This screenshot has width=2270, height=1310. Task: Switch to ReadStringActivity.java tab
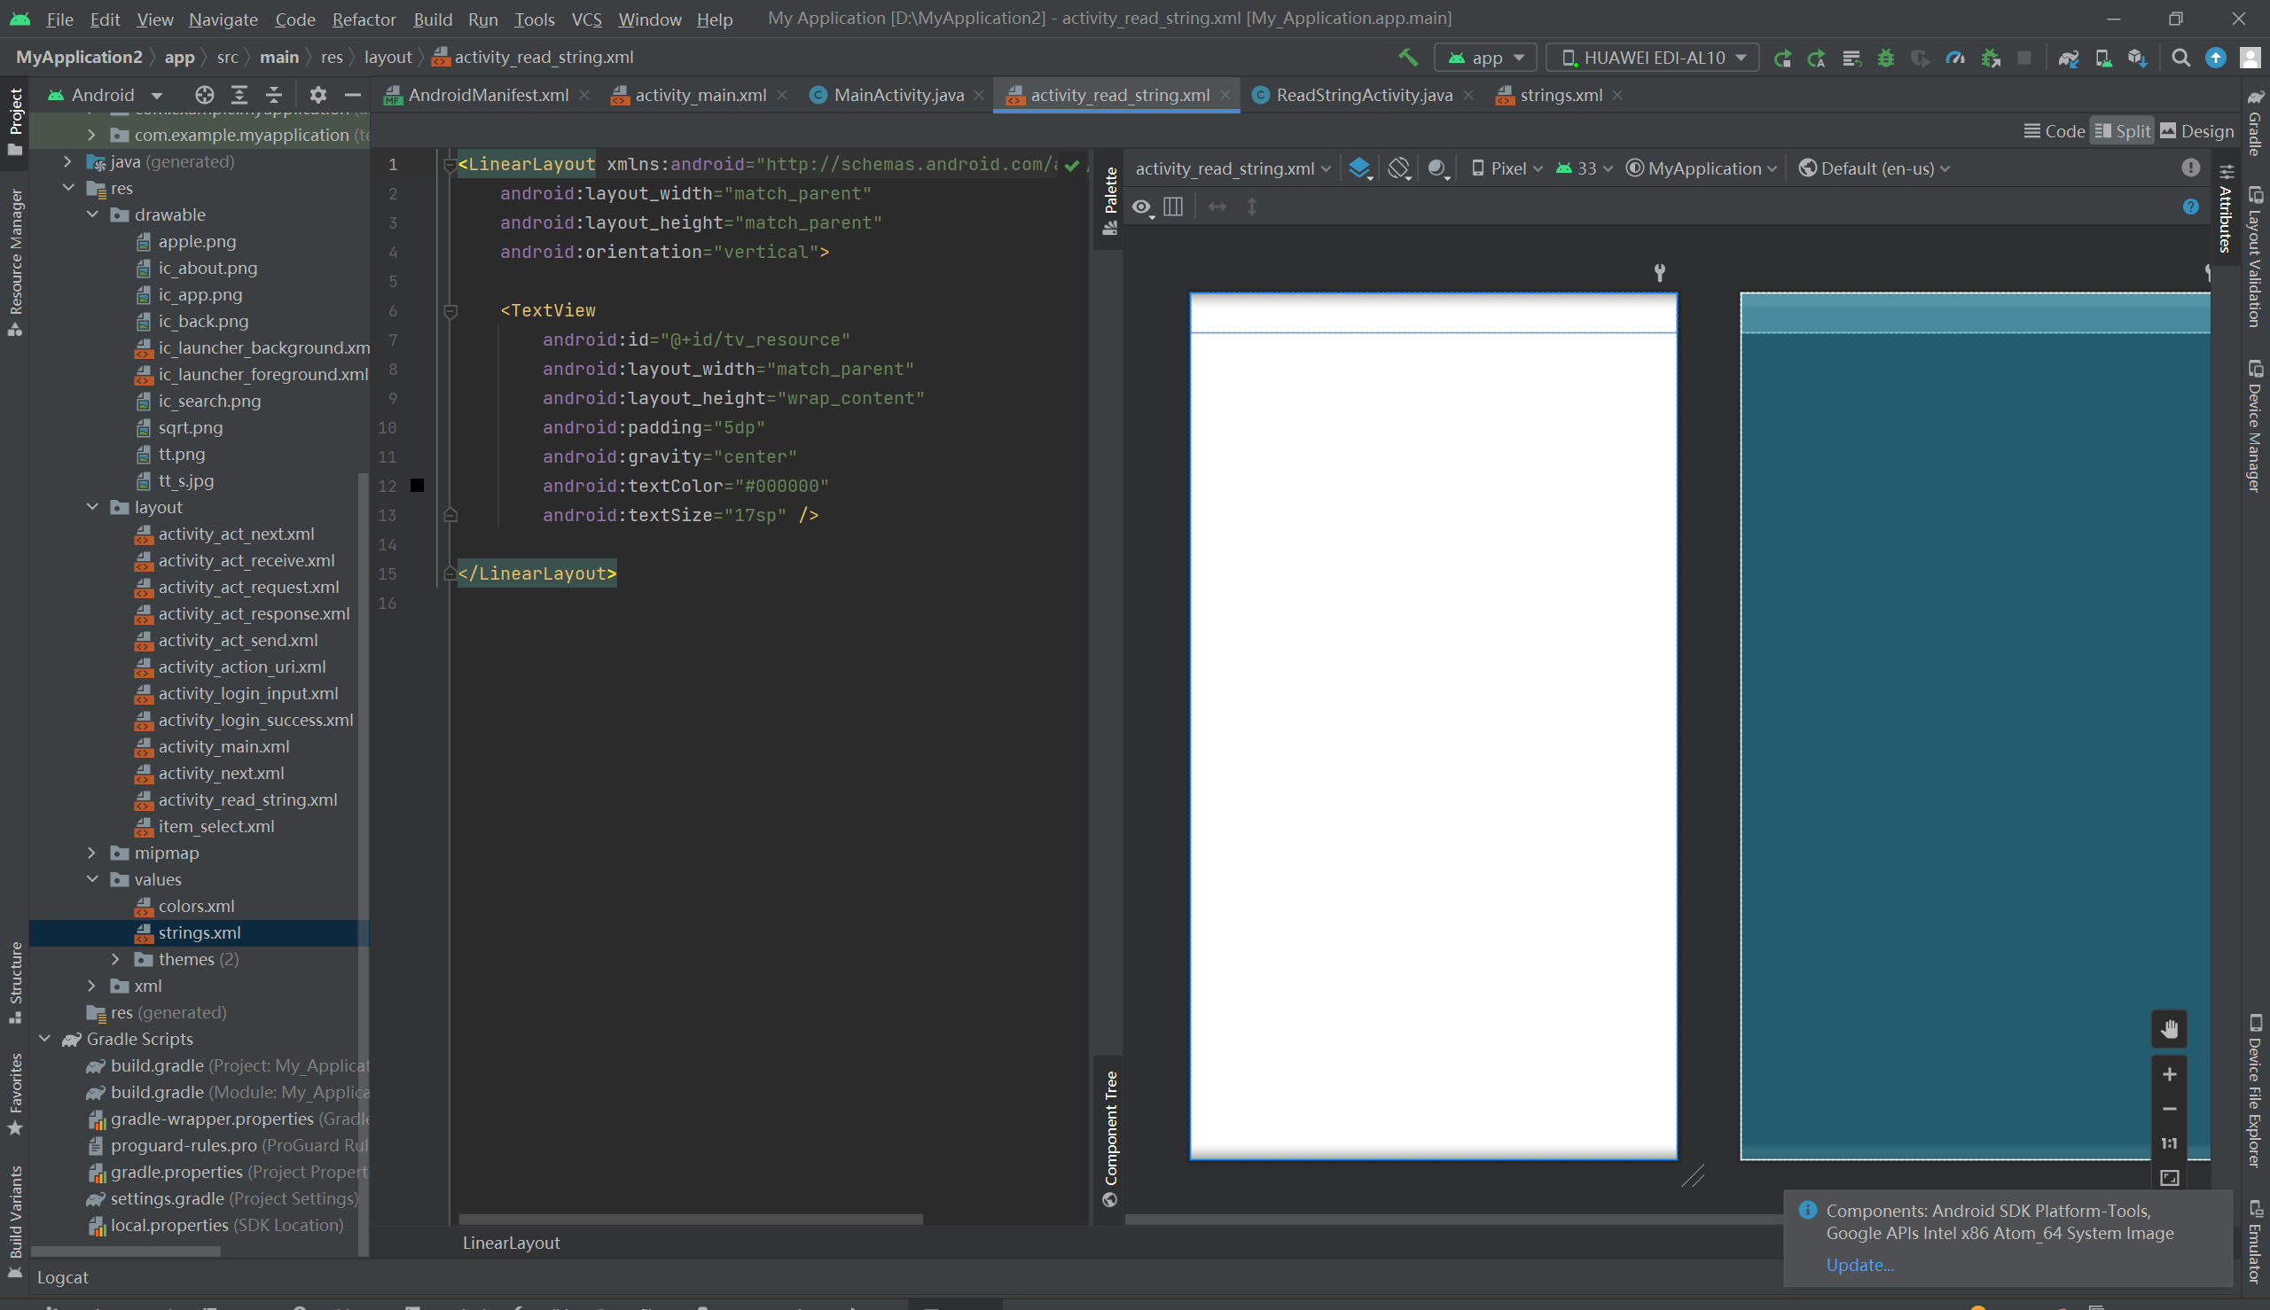1363,96
